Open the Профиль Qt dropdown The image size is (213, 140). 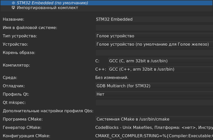154,94
